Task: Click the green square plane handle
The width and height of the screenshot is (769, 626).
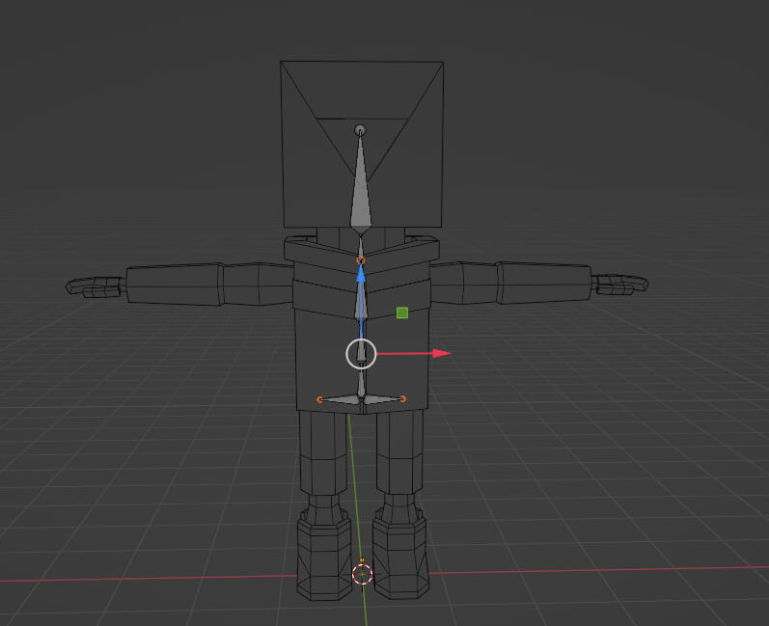Action: pyautogui.click(x=402, y=313)
